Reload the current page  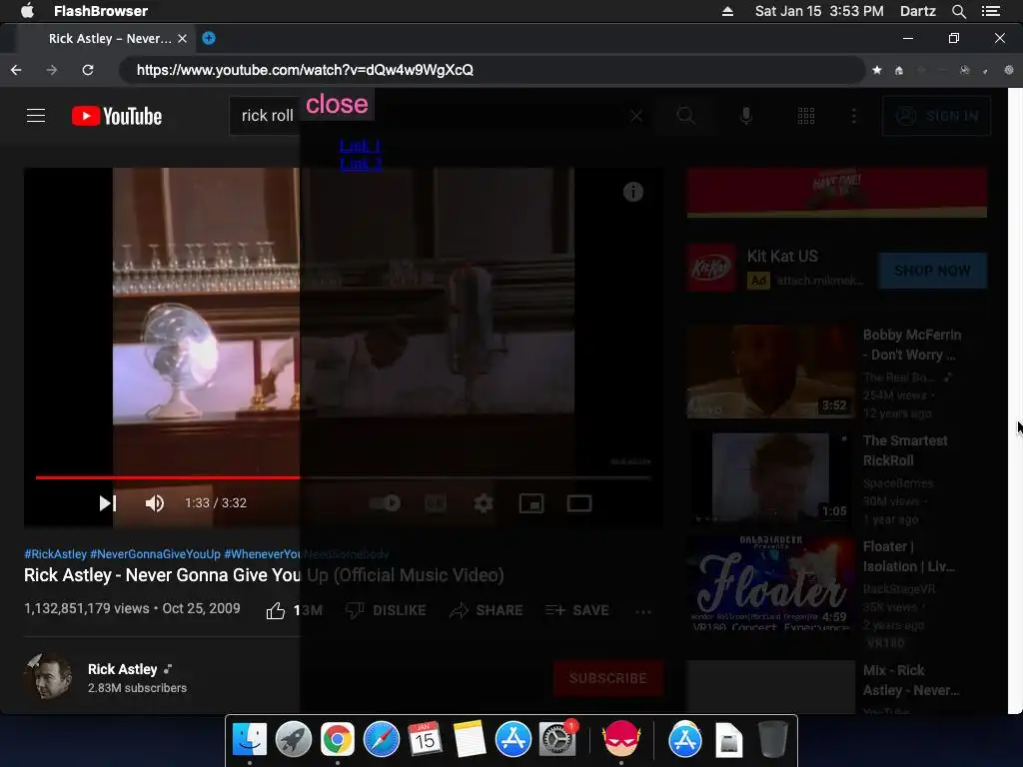(x=88, y=70)
